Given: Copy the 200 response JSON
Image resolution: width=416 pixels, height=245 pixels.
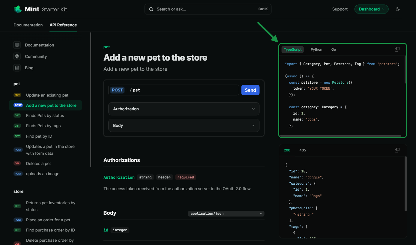Looking at the screenshot, I should click(397, 150).
